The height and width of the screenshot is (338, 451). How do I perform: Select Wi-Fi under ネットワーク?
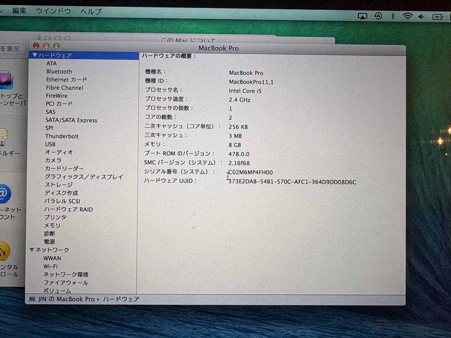(x=51, y=266)
